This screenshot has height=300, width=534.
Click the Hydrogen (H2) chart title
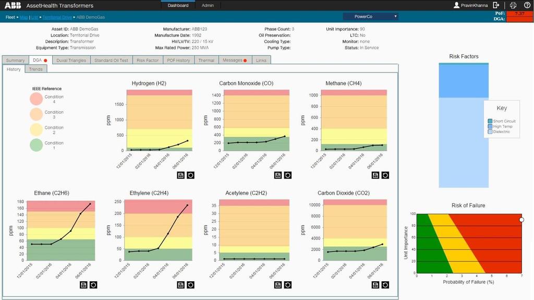pyautogui.click(x=149, y=83)
